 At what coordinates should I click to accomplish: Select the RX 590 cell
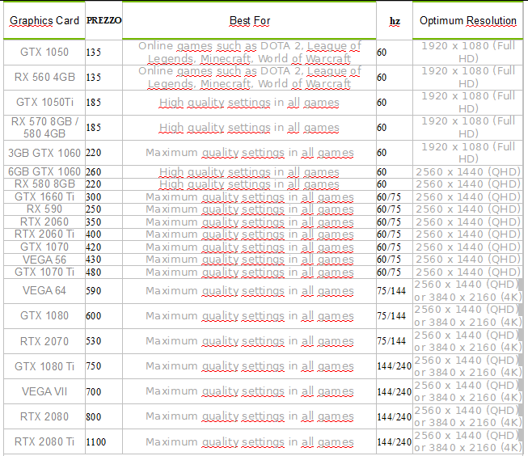coord(44,209)
